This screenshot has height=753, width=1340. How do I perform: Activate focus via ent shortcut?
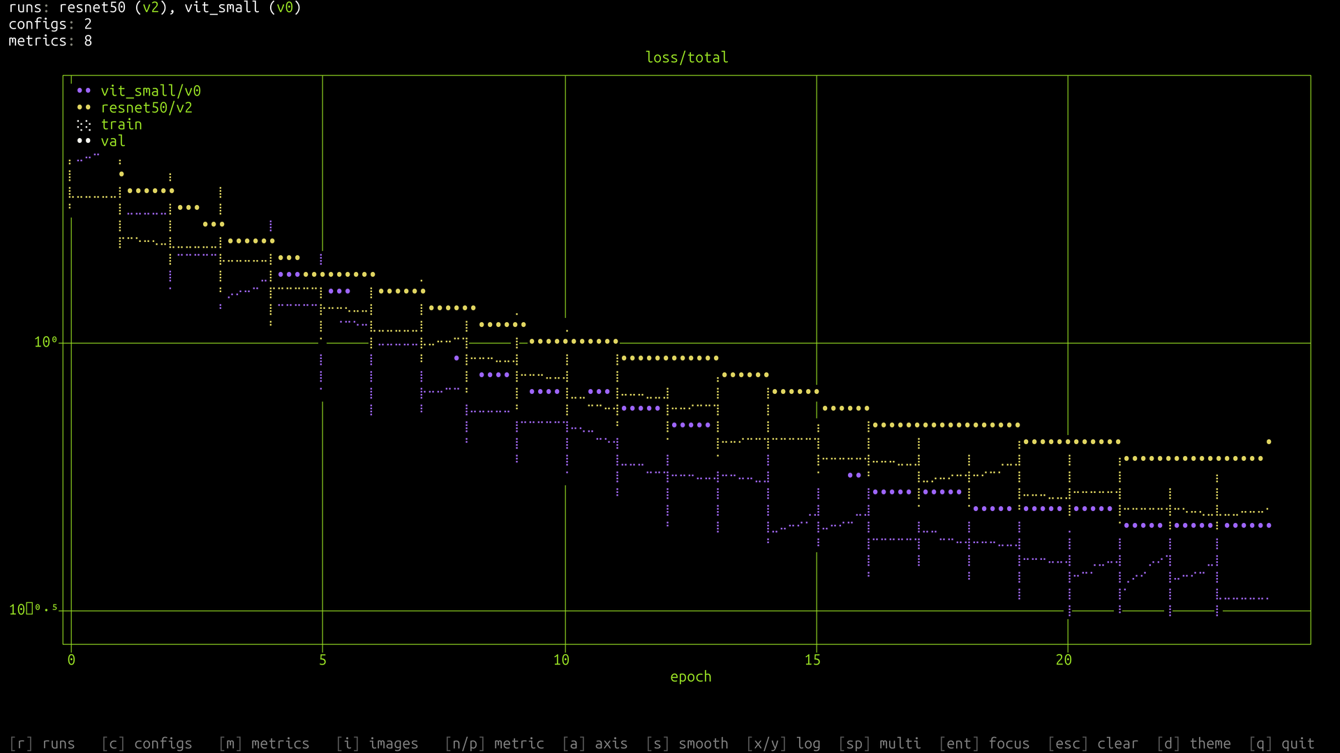coord(984,743)
